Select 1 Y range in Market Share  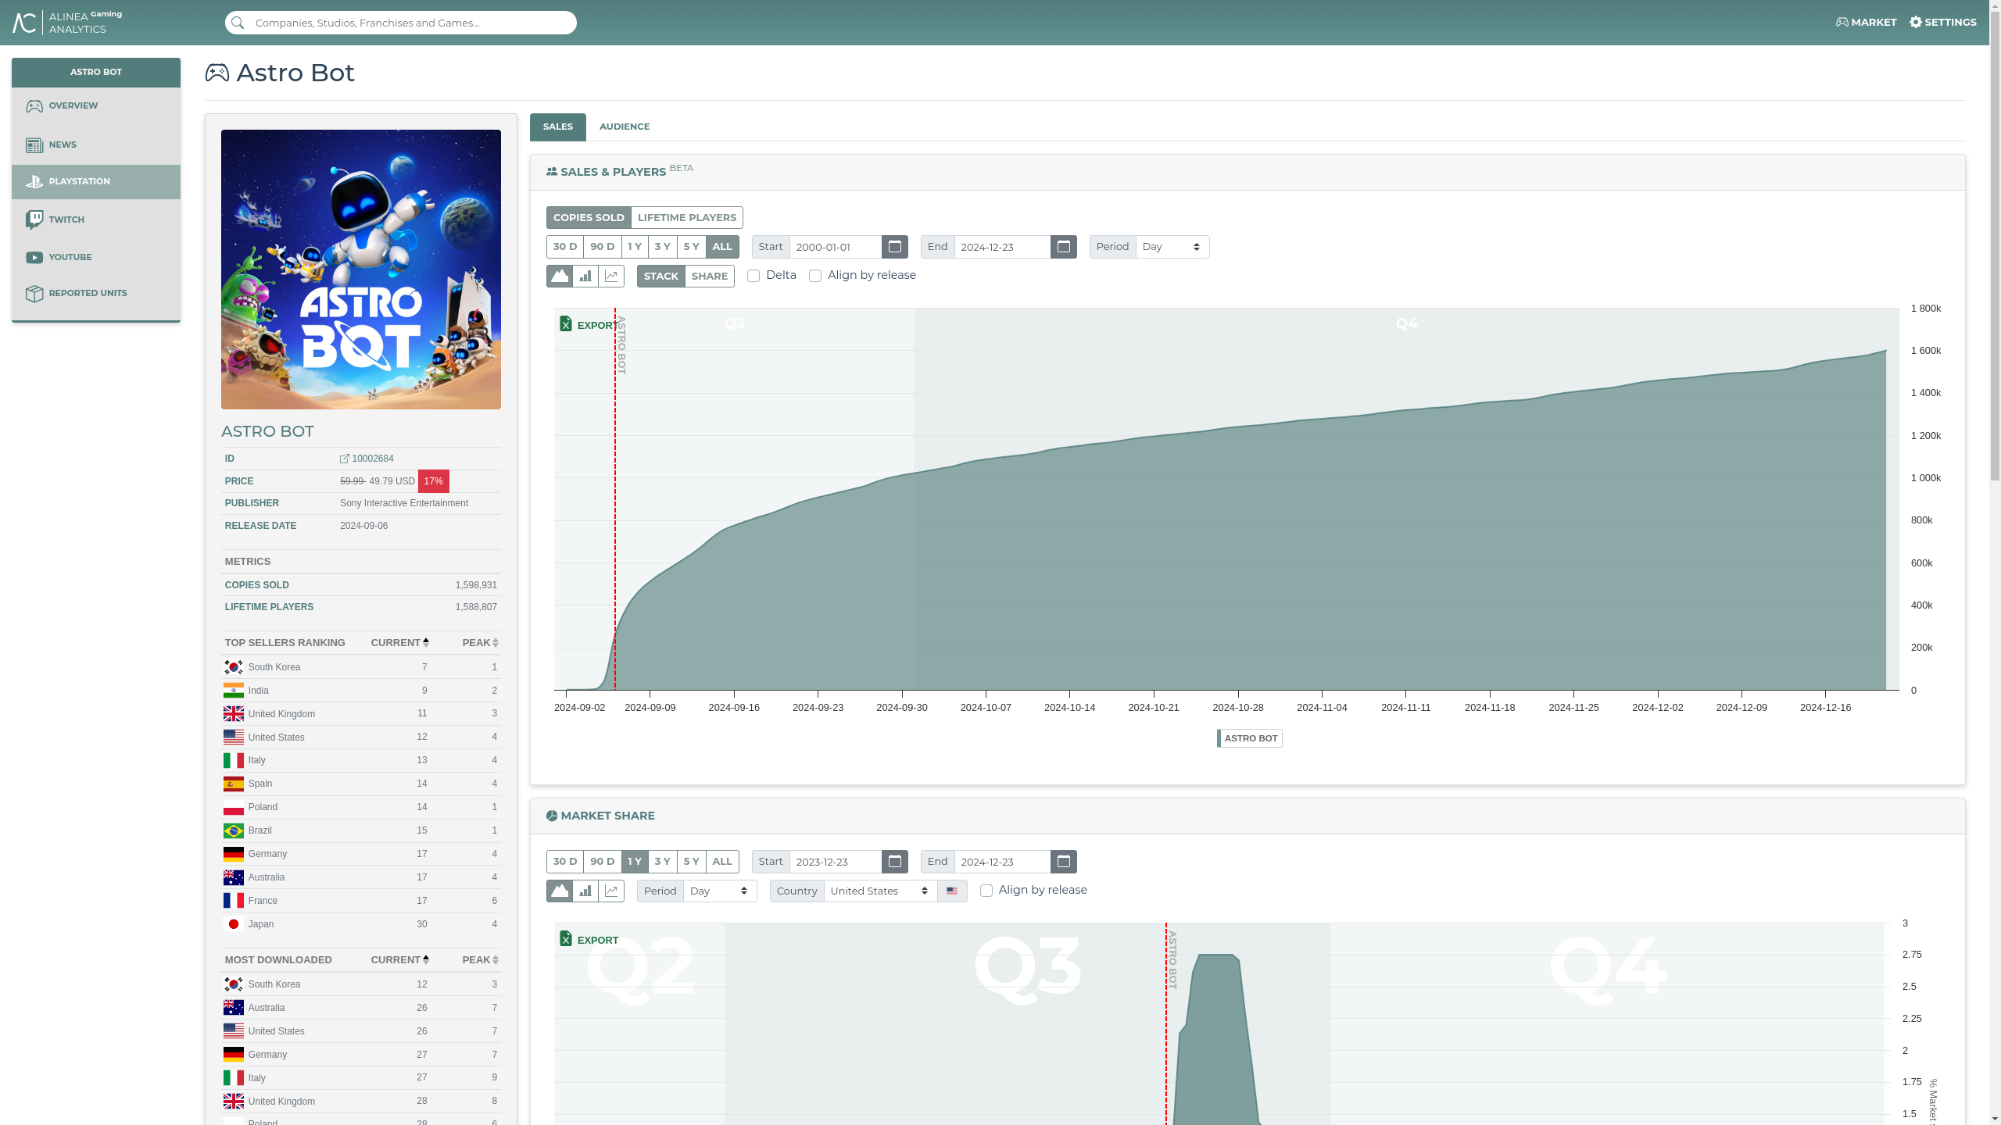click(635, 862)
